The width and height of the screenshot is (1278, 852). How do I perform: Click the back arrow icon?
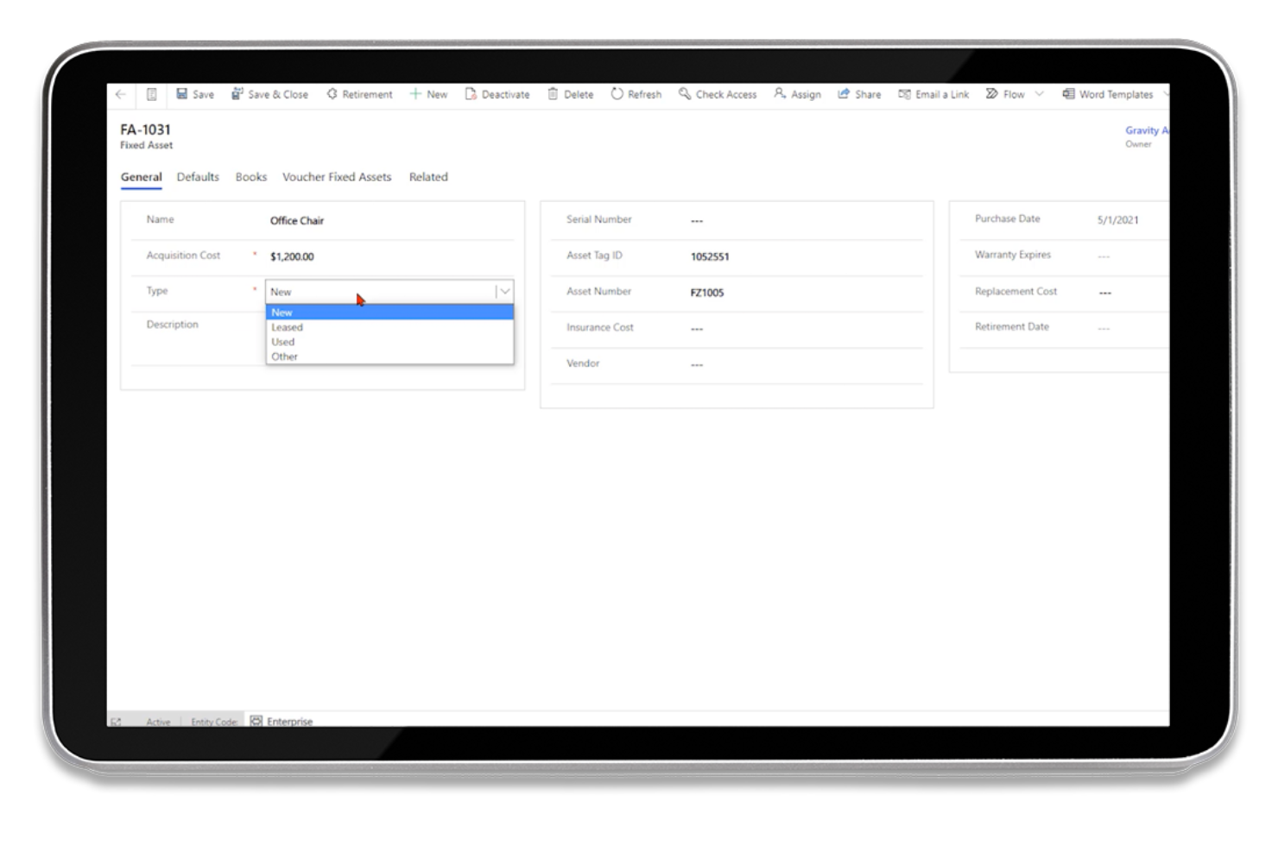coord(121,94)
